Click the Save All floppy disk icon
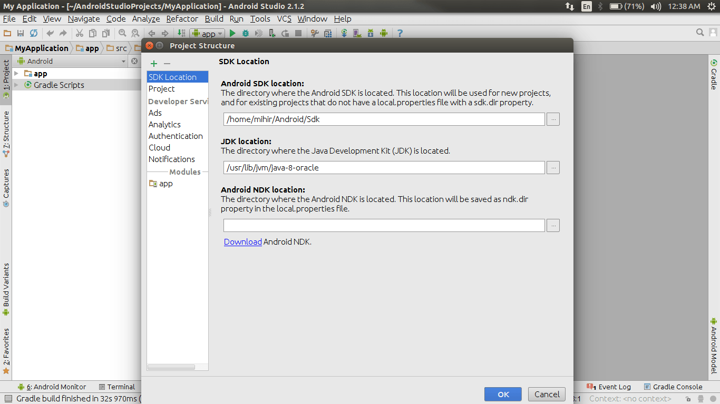 click(x=21, y=33)
